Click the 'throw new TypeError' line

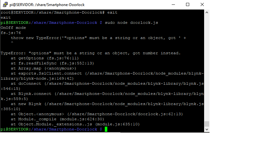pyautogui.click(x=98, y=38)
